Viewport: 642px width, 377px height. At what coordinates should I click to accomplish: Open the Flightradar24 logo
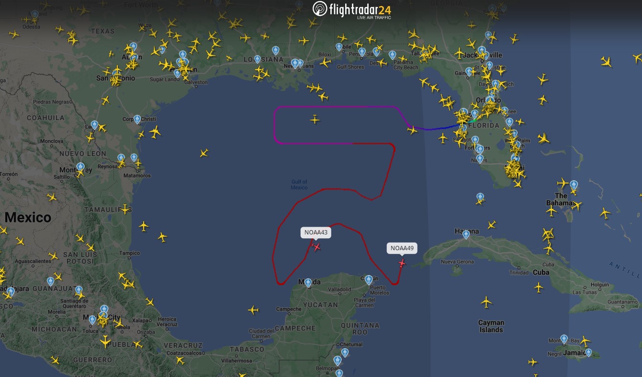(x=352, y=10)
